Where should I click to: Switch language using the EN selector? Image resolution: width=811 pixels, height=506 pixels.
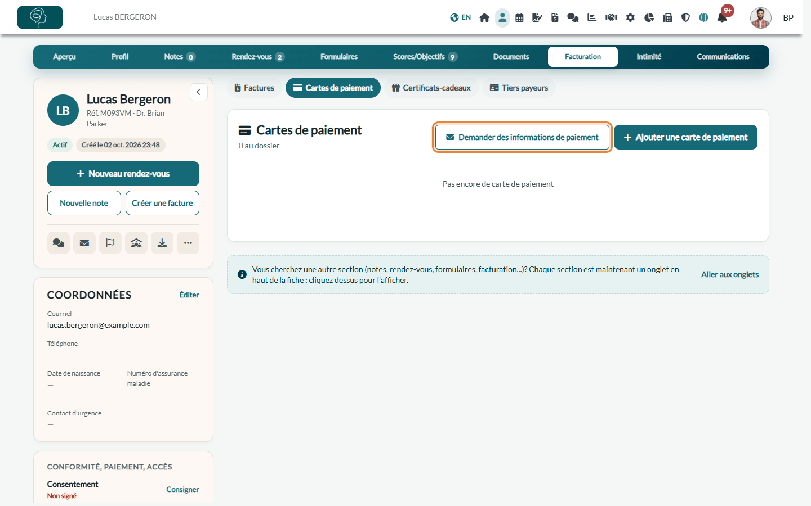(461, 17)
